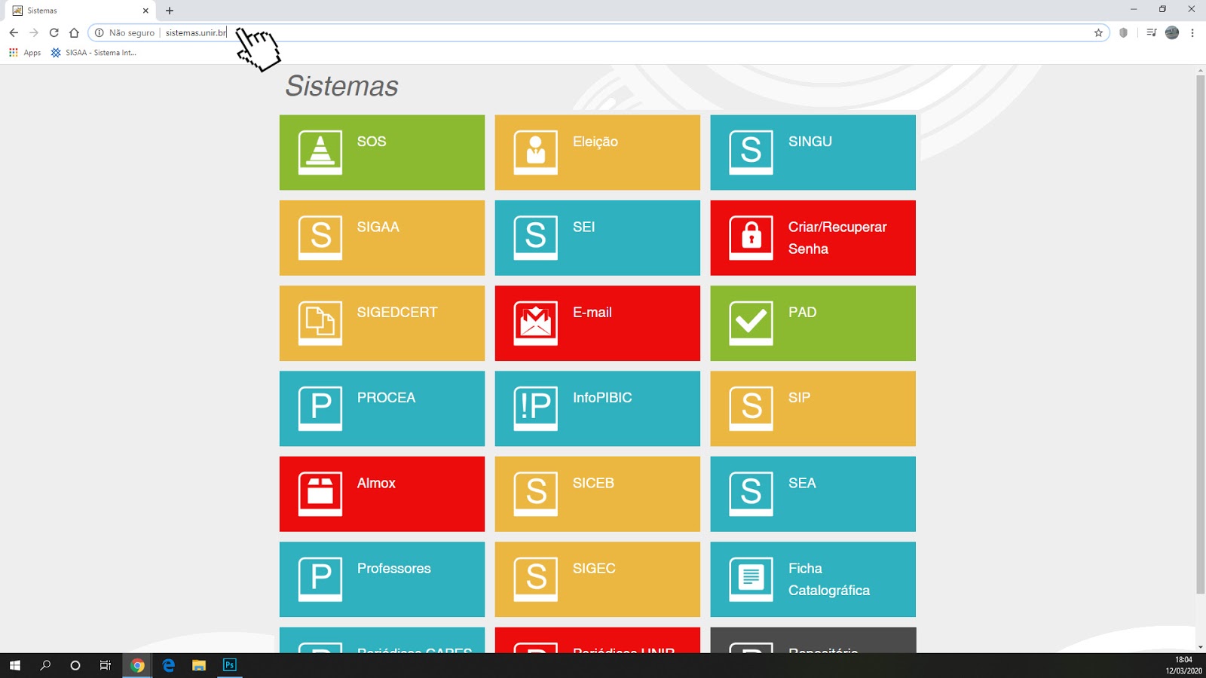
Task: Click the SICEB letter S icon
Action: point(536,494)
